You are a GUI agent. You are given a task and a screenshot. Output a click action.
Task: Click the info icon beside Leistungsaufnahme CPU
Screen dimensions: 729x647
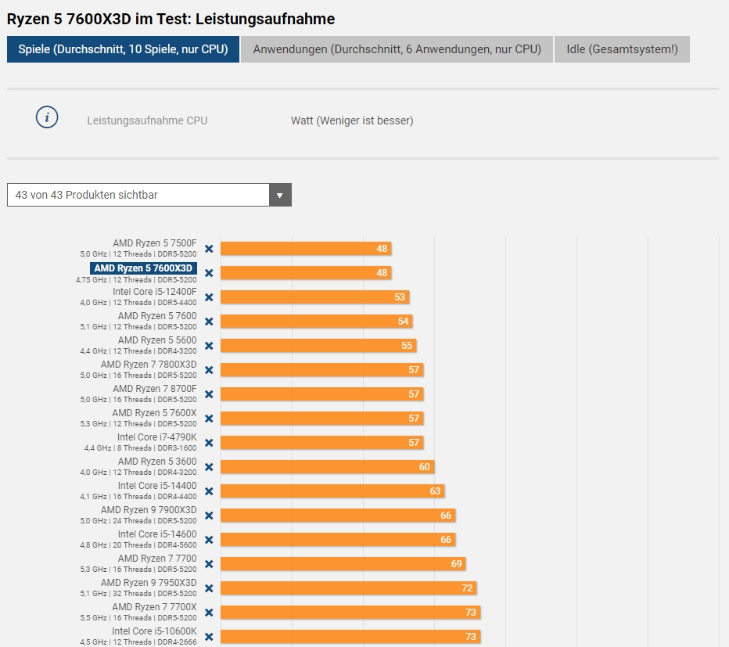click(47, 117)
